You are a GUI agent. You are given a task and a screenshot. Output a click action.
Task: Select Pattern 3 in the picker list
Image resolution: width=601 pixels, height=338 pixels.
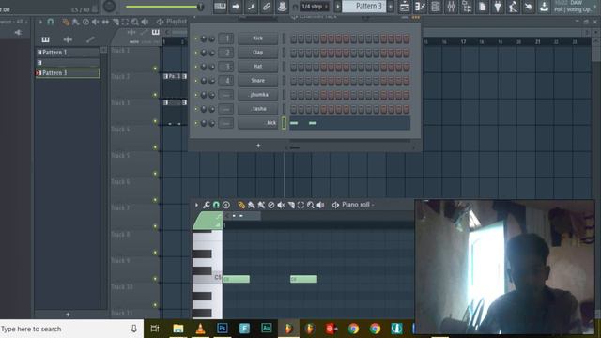68,73
